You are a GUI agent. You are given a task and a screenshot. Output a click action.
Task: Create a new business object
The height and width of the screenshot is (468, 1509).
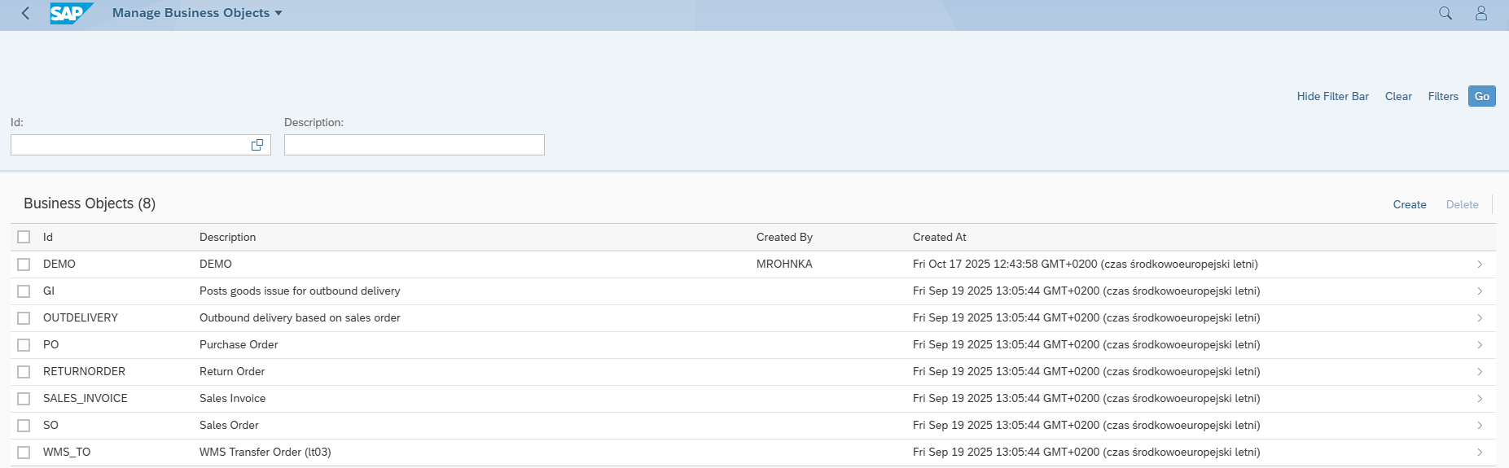pos(1409,204)
